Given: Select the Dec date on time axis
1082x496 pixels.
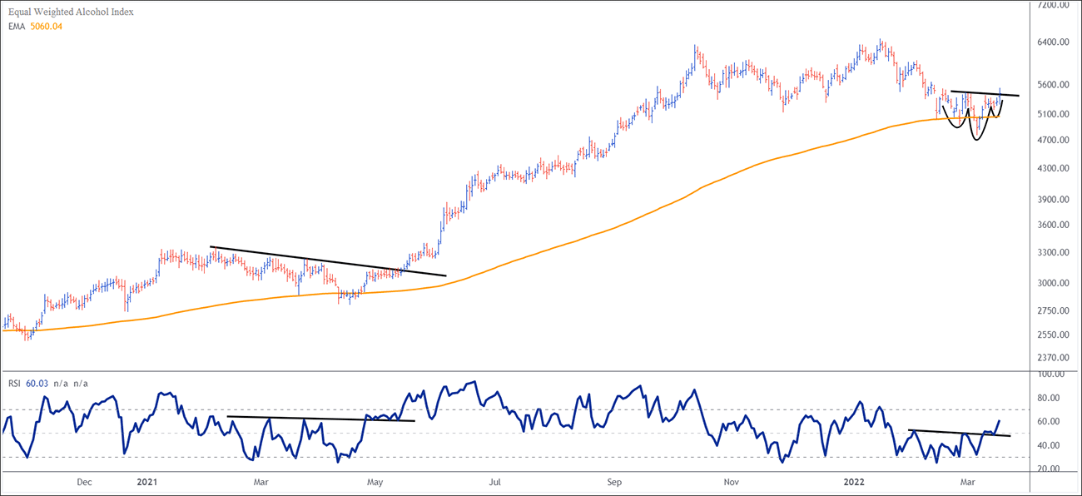Looking at the screenshot, I should pyautogui.click(x=84, y=482).
